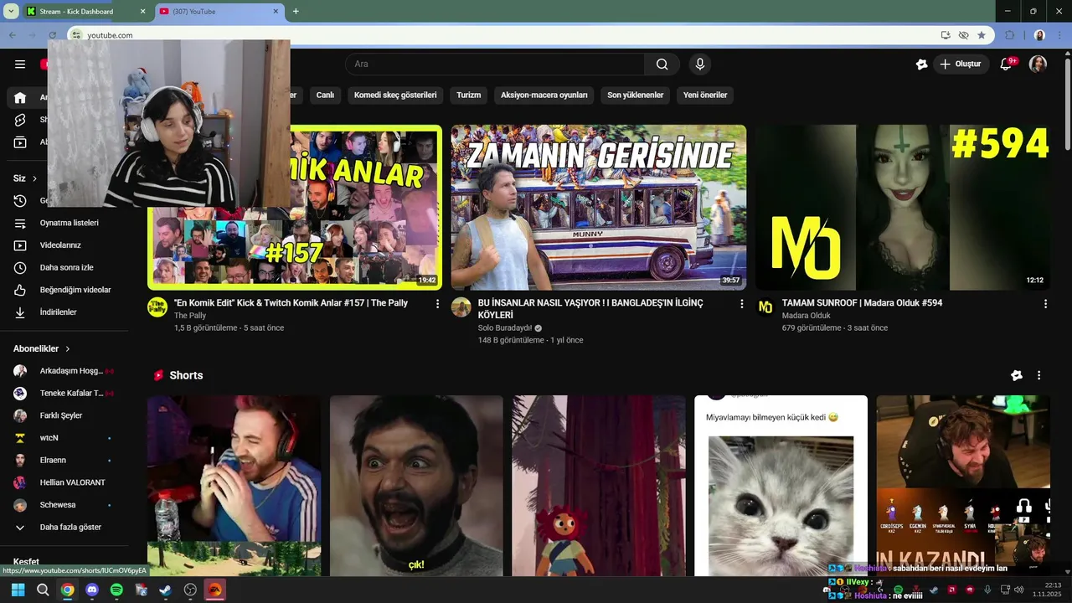Open Elraenn subscription channel
The image size is (1072, 603).
pyautogui.click(x=67, y=461)
